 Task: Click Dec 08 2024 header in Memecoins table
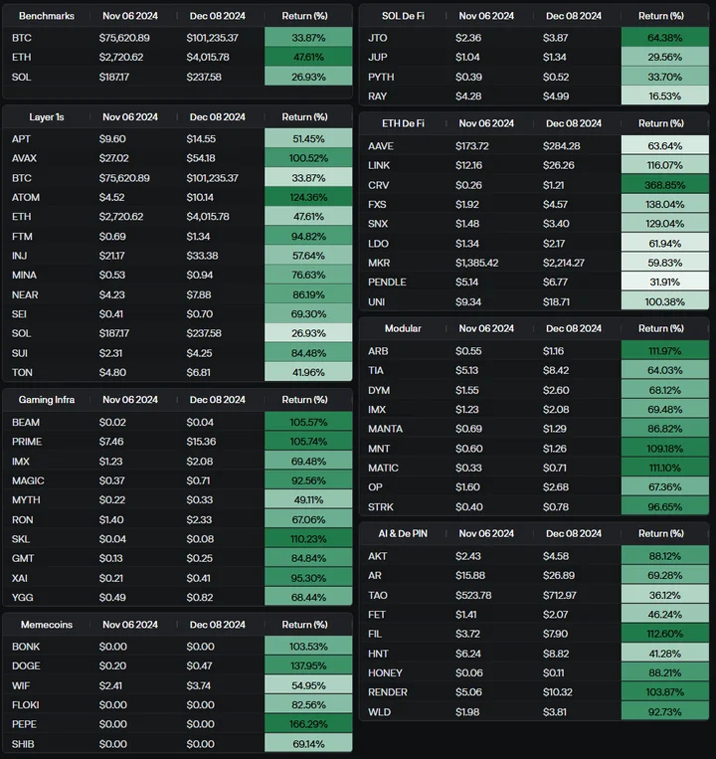click(217, 625)
